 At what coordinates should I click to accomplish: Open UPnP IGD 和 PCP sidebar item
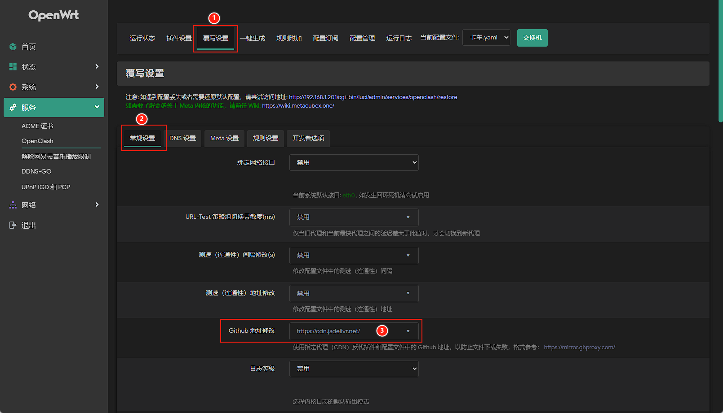pyautogui.click(x=46, y=187)
